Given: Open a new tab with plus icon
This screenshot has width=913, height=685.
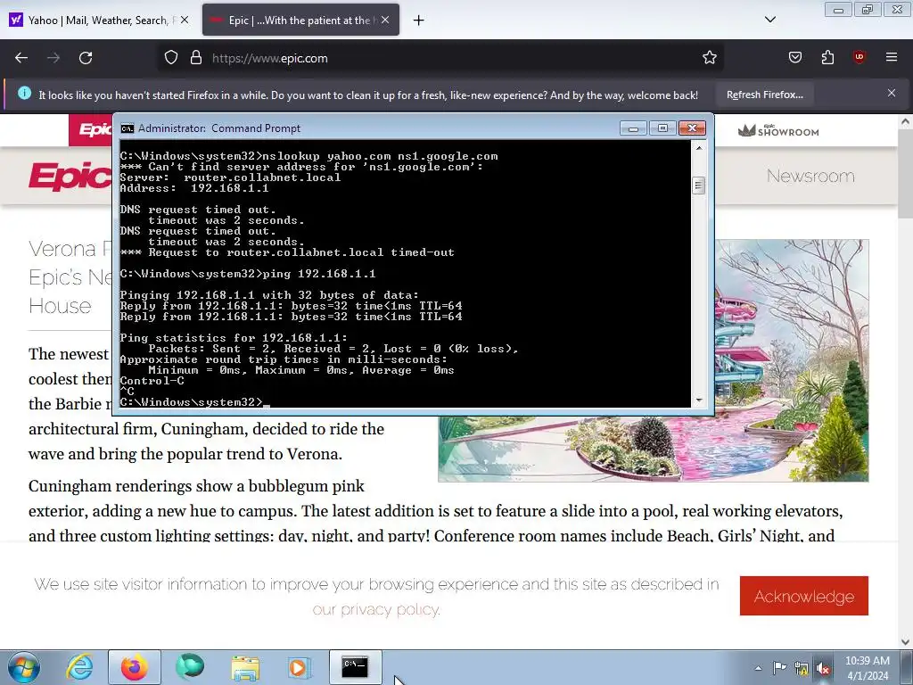Looking at the screenshot, I should [418, 21].
